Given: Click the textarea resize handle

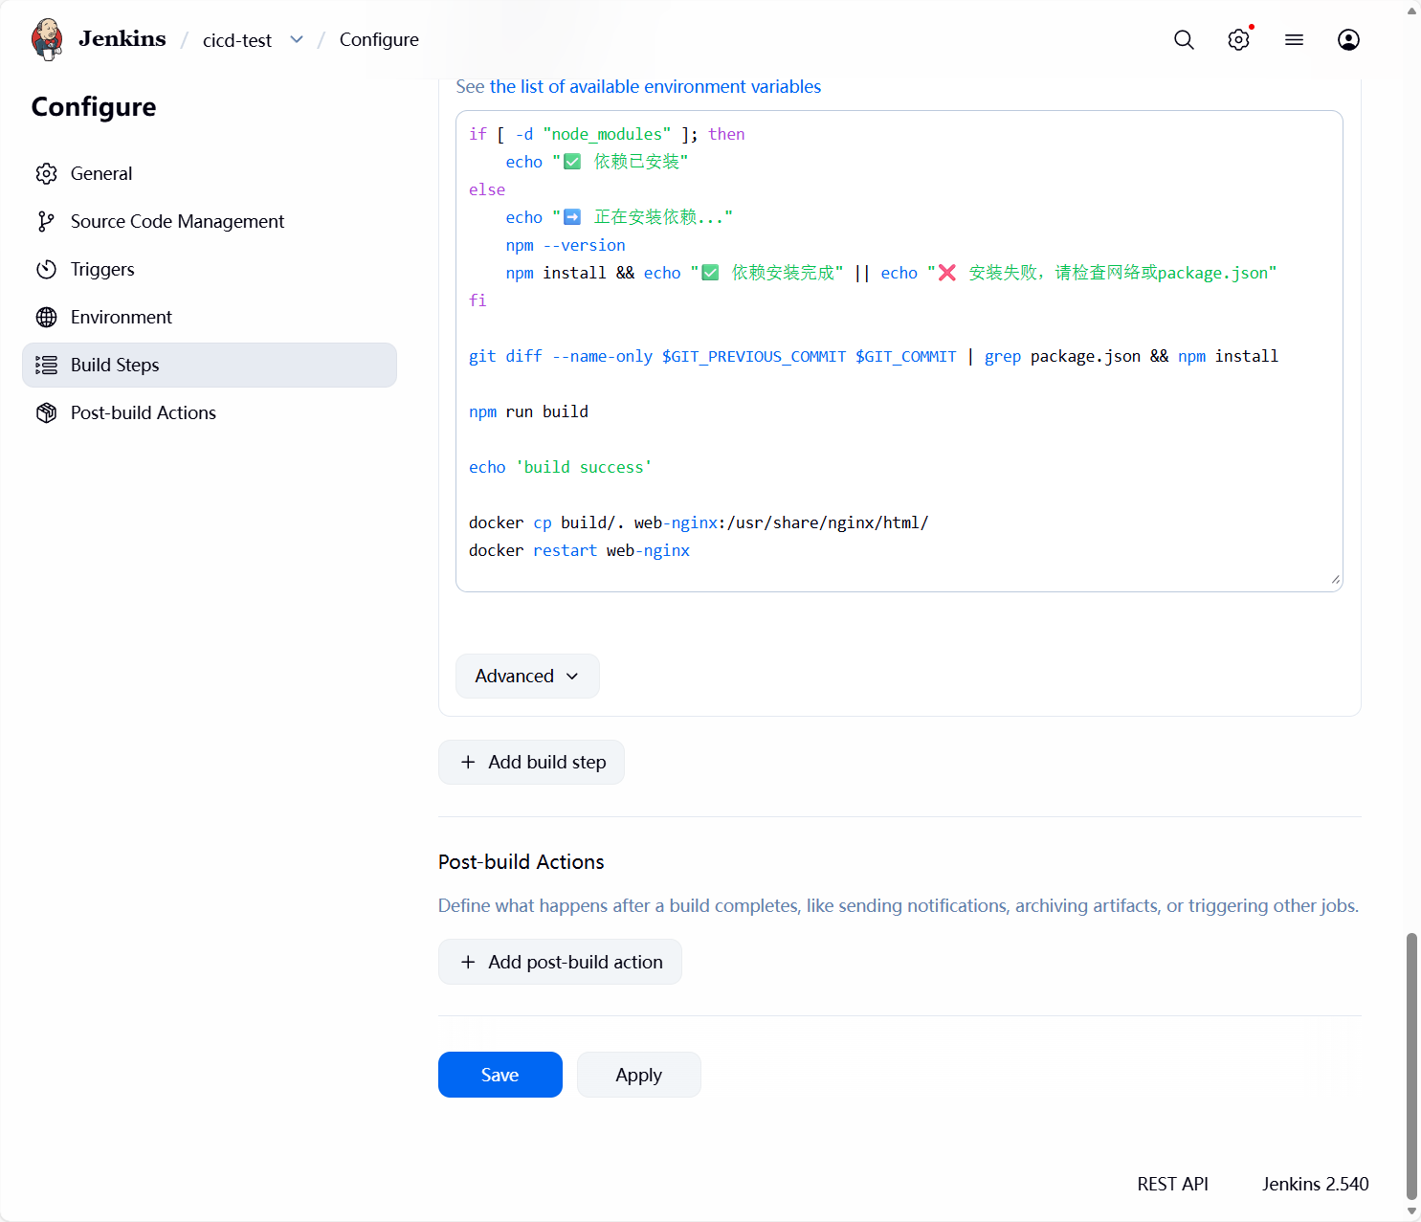Looking at the screenshot, I should pos(1336,579).
